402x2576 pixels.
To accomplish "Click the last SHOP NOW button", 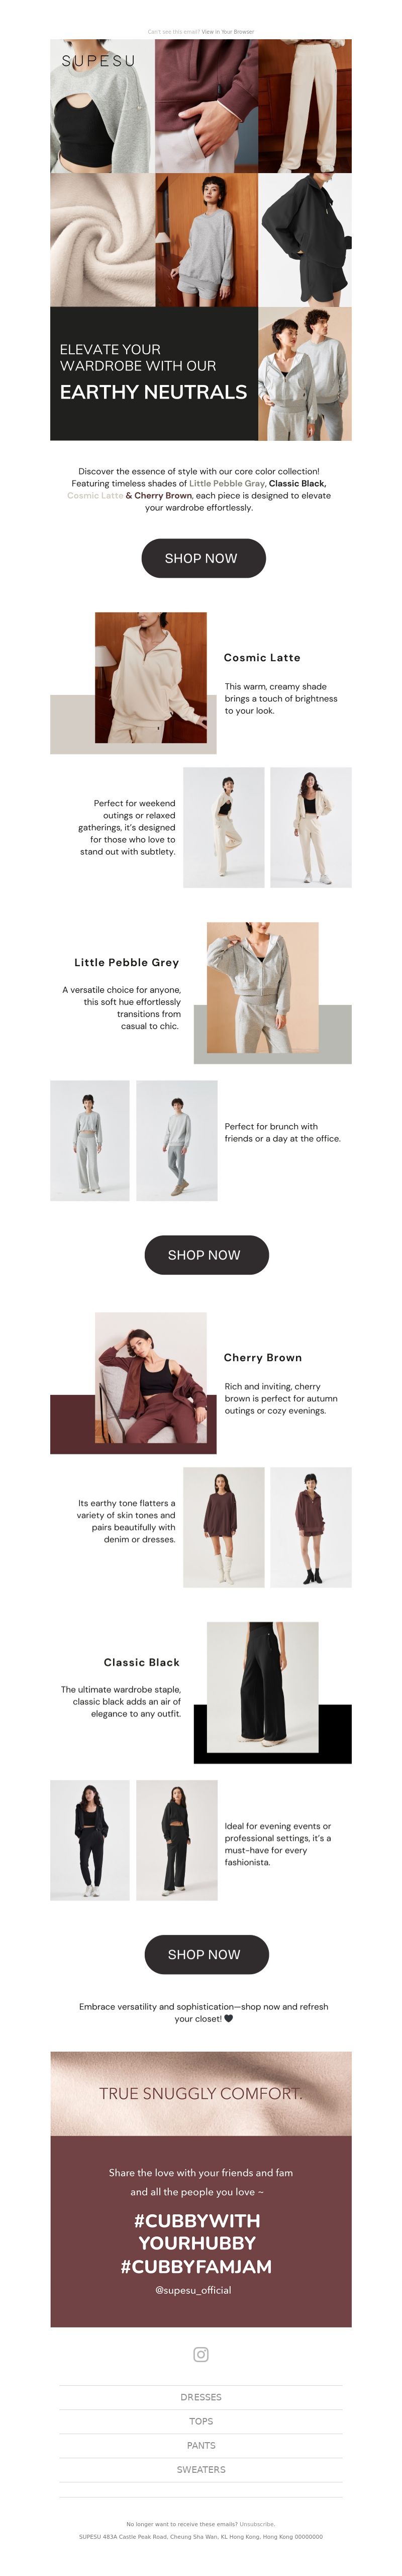I will pyautogui.click(x=204, y=1954).
